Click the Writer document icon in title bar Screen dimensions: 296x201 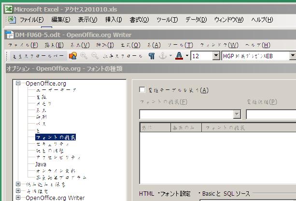point(9,35)
